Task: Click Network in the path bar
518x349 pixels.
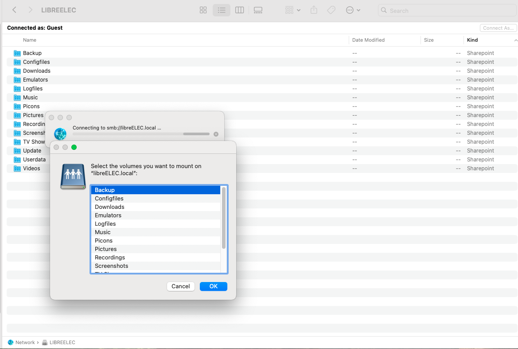Action: point(25,342)
